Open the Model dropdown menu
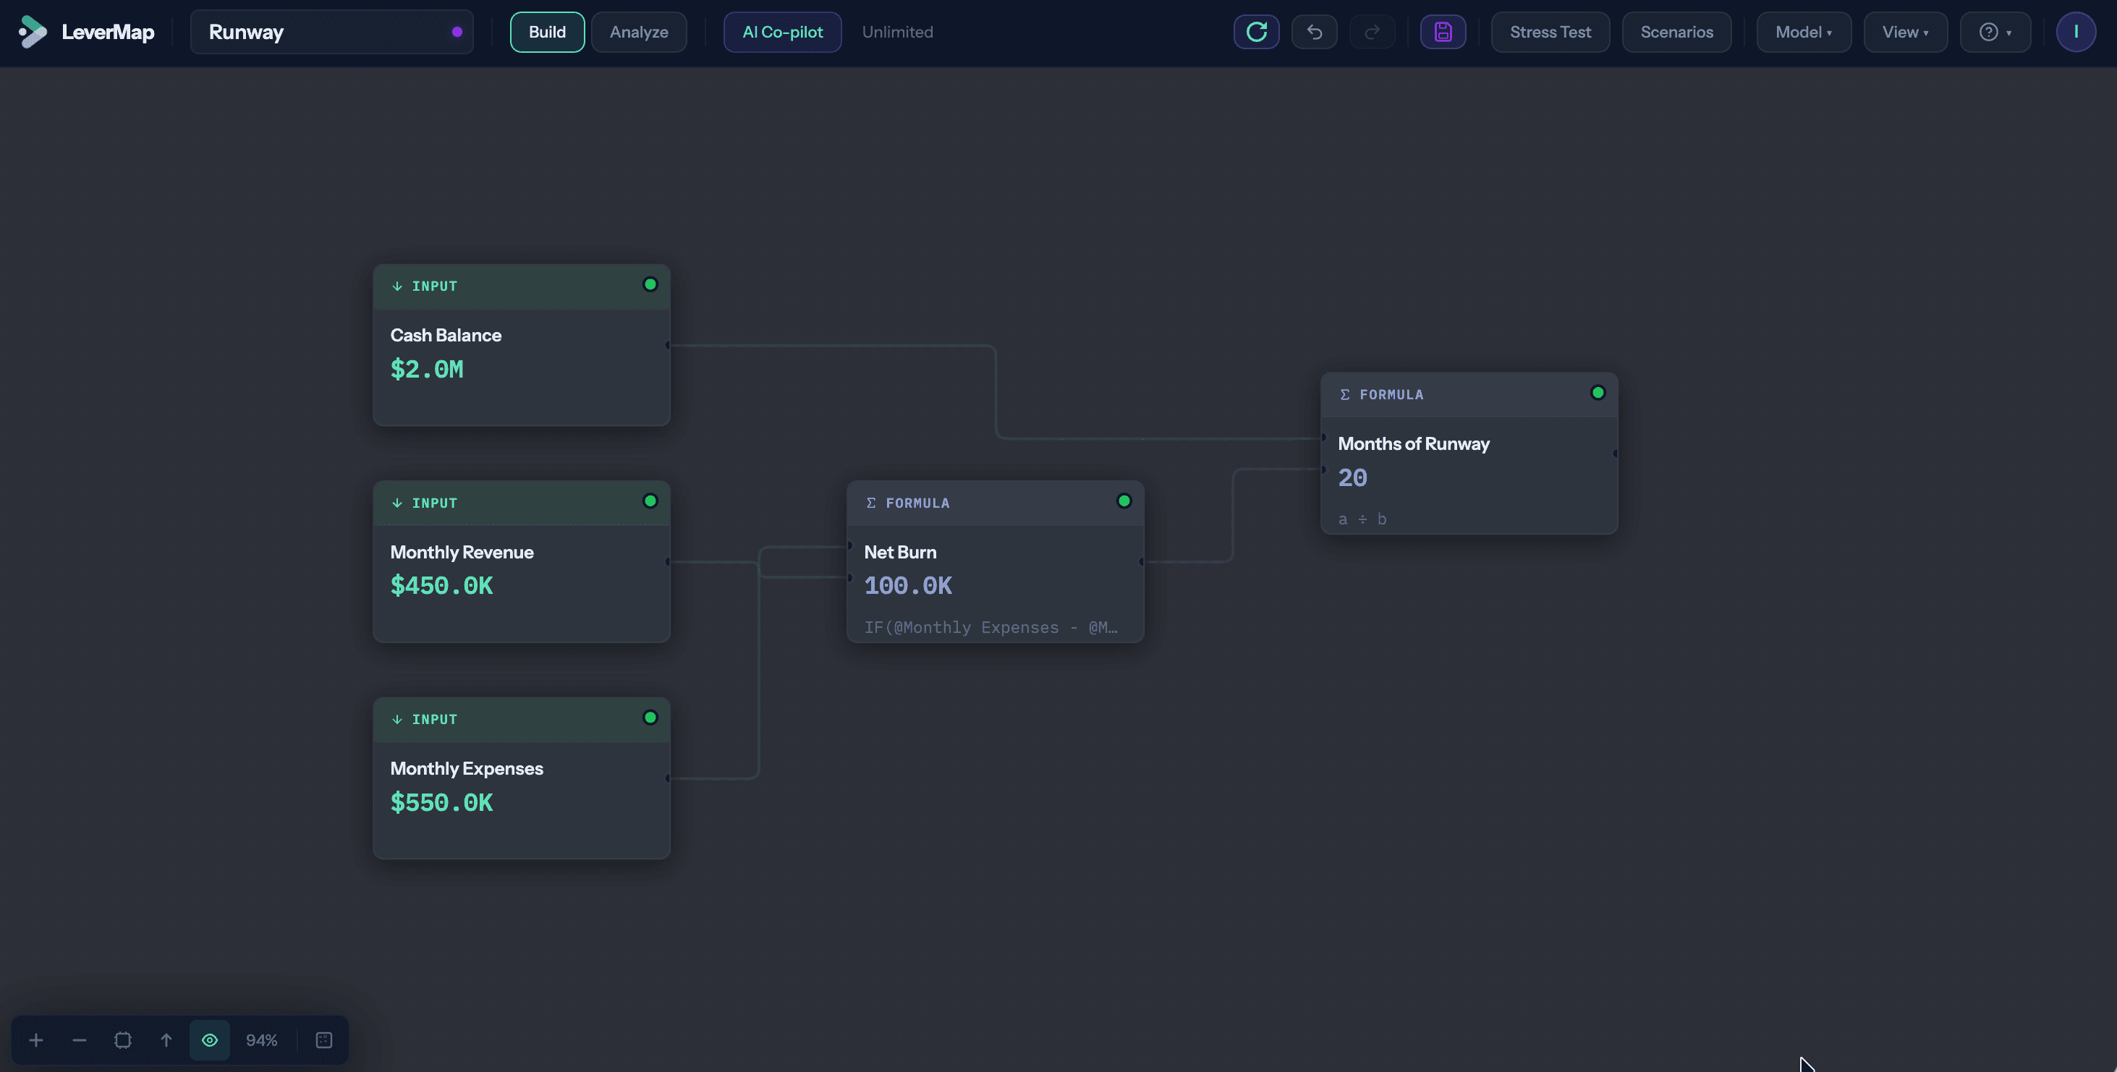This screenshot has width=2117, height=1072. tap(1803, 32)
